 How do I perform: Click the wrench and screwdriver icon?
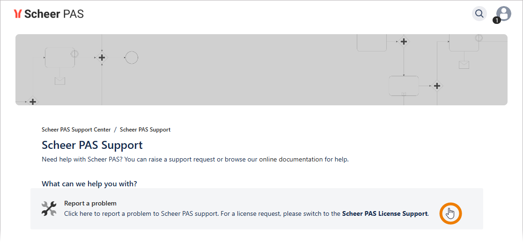(49, 209)
